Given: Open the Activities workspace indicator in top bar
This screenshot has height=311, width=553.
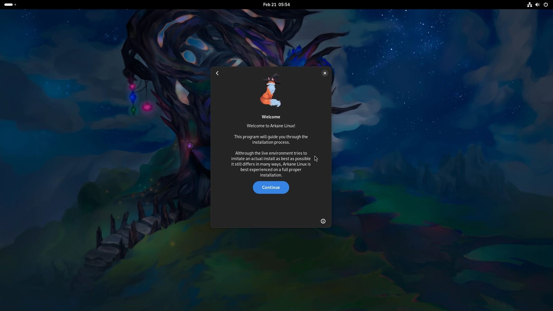Looking at the screenshot, I should coord(10,4).
